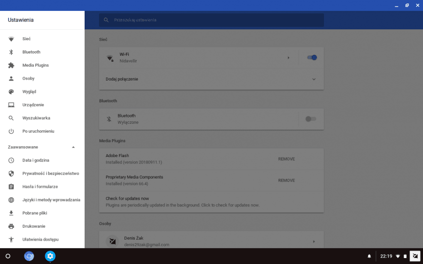
Task: Remove Proprietary Media Components plugin
Action: 287,180
